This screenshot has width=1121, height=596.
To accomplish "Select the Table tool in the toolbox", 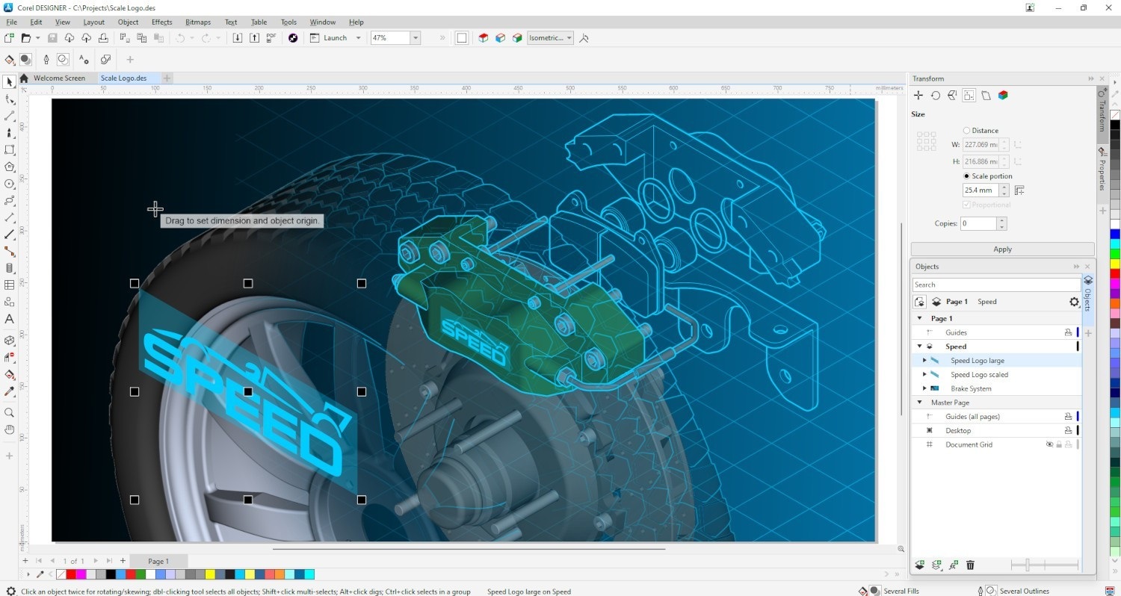I will coord(10,285).
